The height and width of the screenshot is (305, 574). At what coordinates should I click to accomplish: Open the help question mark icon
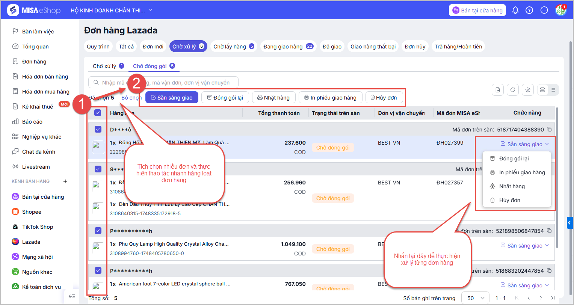(x=529, y=11)
